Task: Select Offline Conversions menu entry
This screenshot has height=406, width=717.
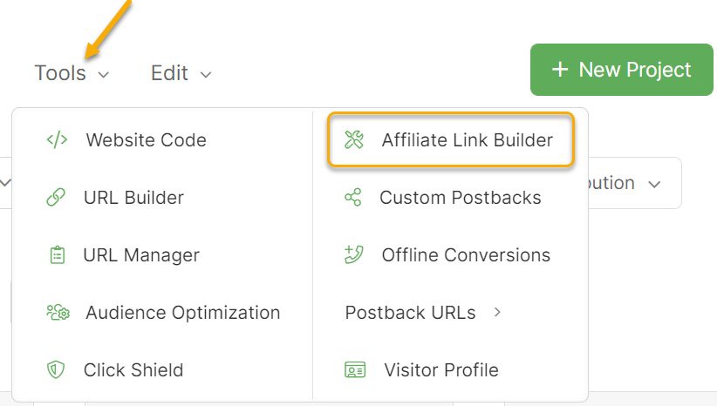Action: pos(466,255)
